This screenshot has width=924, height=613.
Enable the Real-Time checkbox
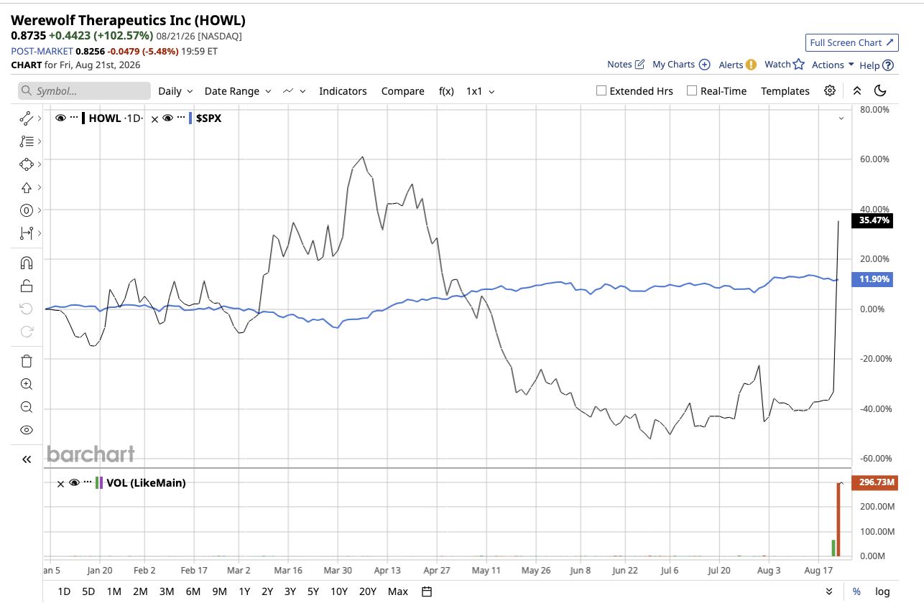tap(692, 91)
